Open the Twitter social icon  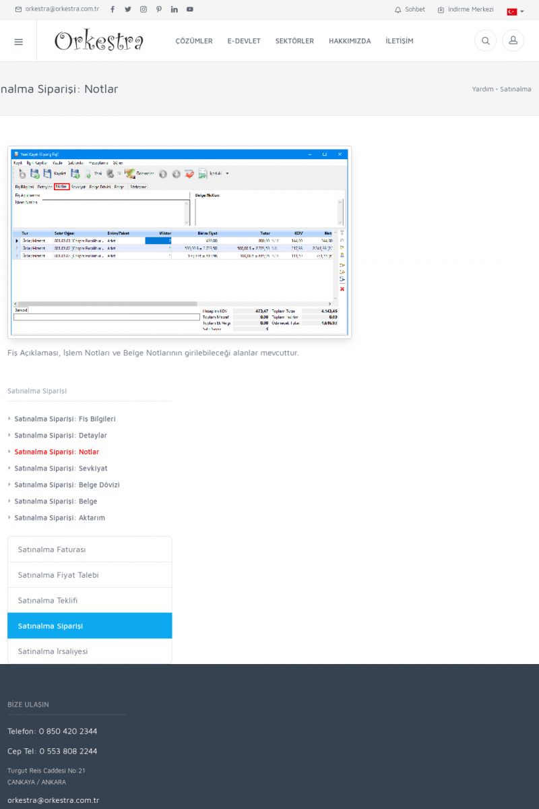127,9
